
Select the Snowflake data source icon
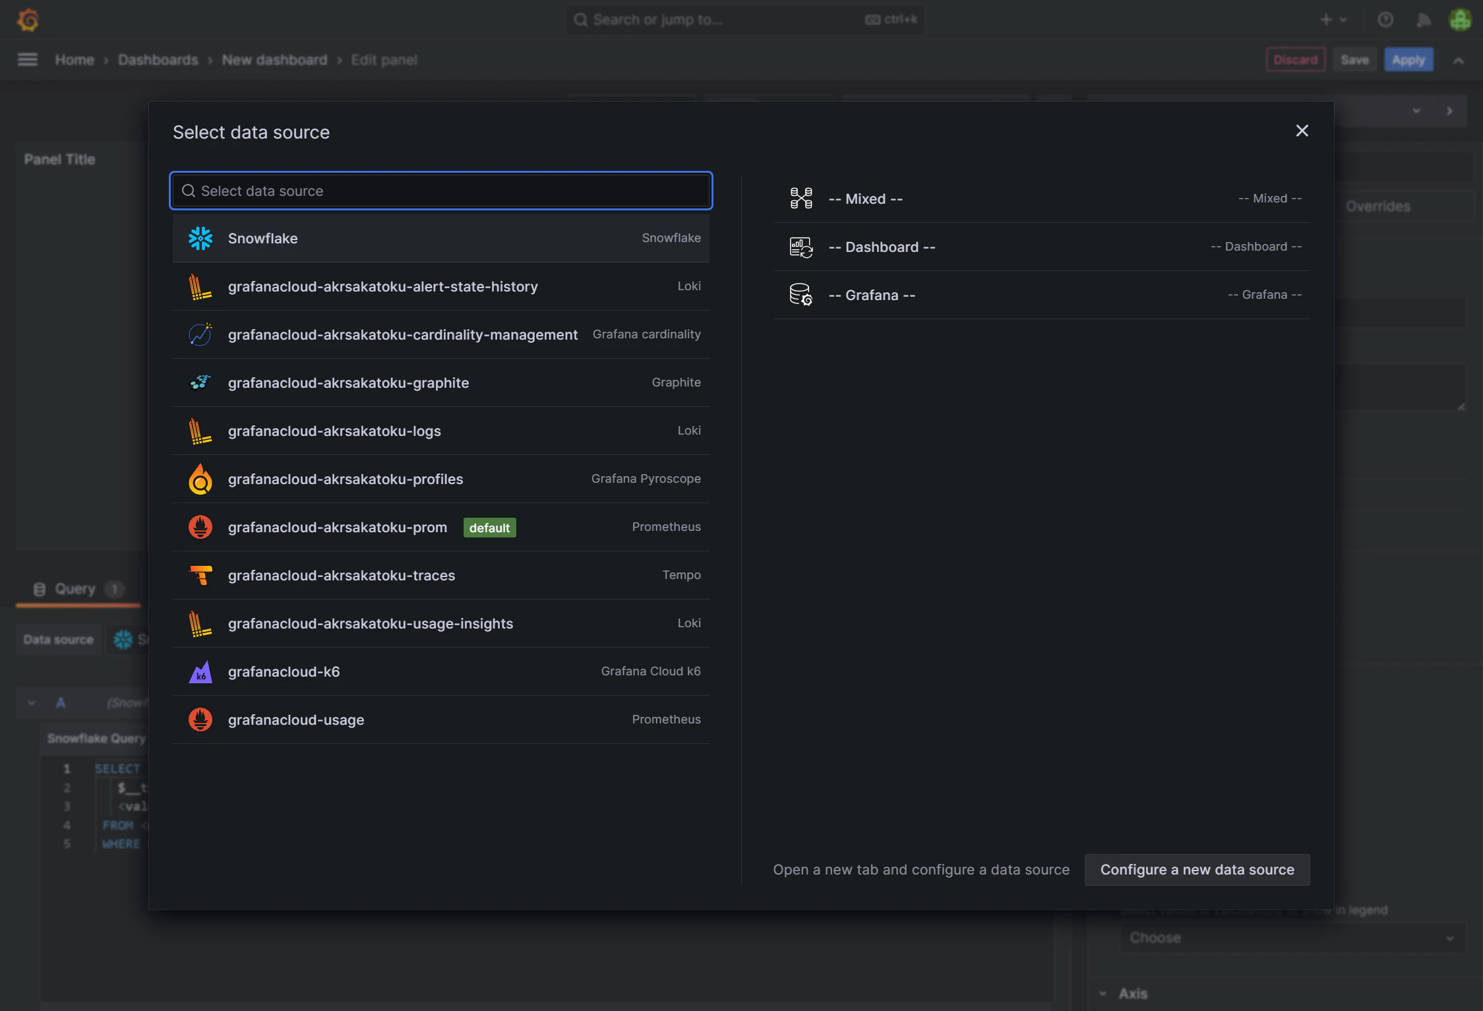click(x=200, y=238)
